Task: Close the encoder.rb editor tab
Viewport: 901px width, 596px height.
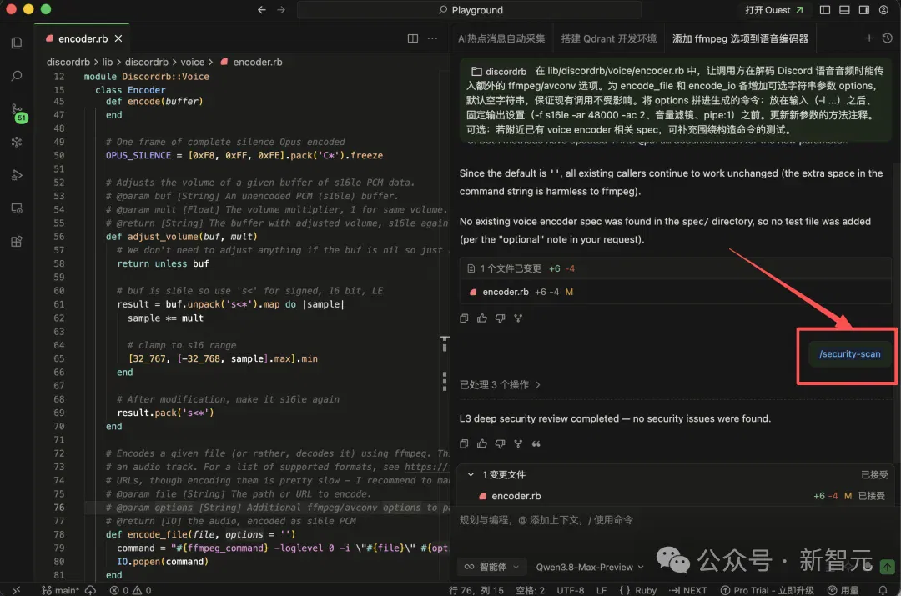Action: pos(118,38)
